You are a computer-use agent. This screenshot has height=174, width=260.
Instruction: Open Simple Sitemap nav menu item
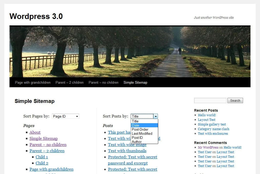coord(135,83)
